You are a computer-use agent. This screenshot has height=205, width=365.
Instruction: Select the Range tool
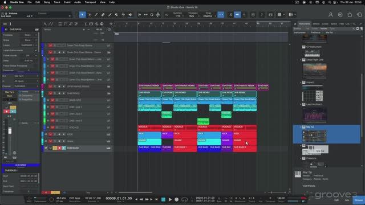pos(90,15)
